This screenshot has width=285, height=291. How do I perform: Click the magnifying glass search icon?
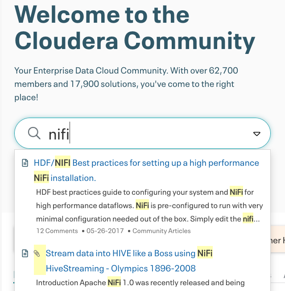coord(34,133)
